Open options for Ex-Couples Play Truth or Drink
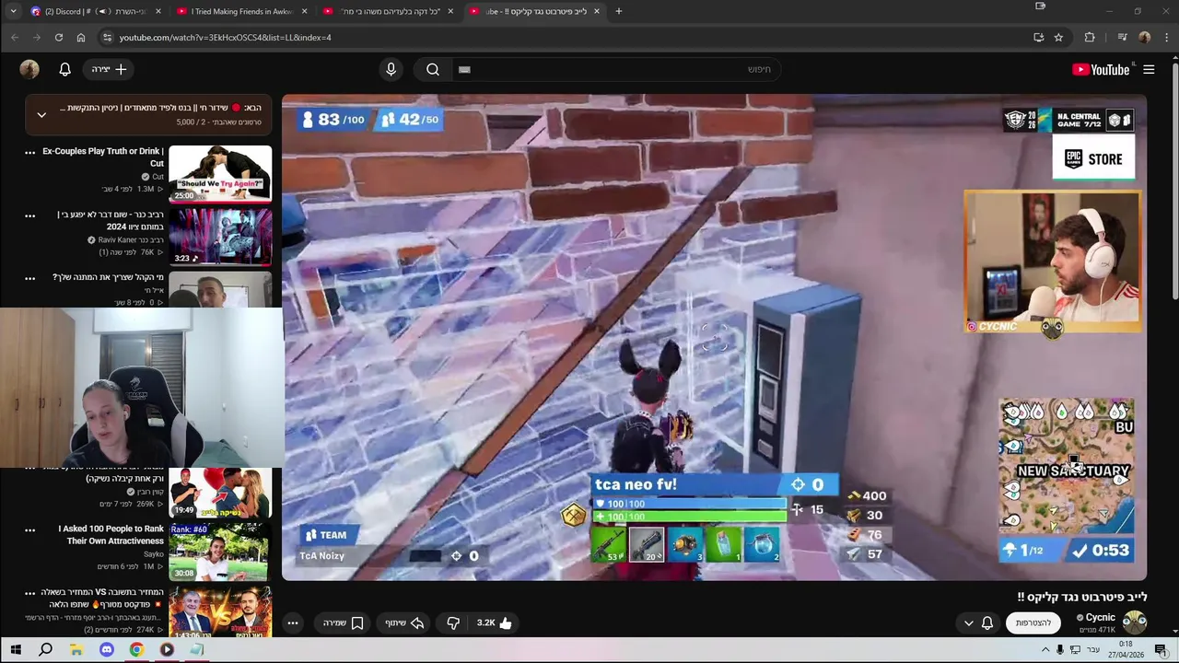Image resolution: width=1179 pixels, height=663 pixels. click(x=29, y=152)
